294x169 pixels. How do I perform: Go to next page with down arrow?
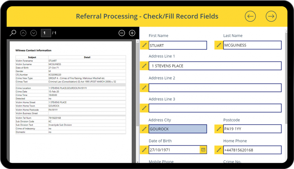[x=34, y=33]
